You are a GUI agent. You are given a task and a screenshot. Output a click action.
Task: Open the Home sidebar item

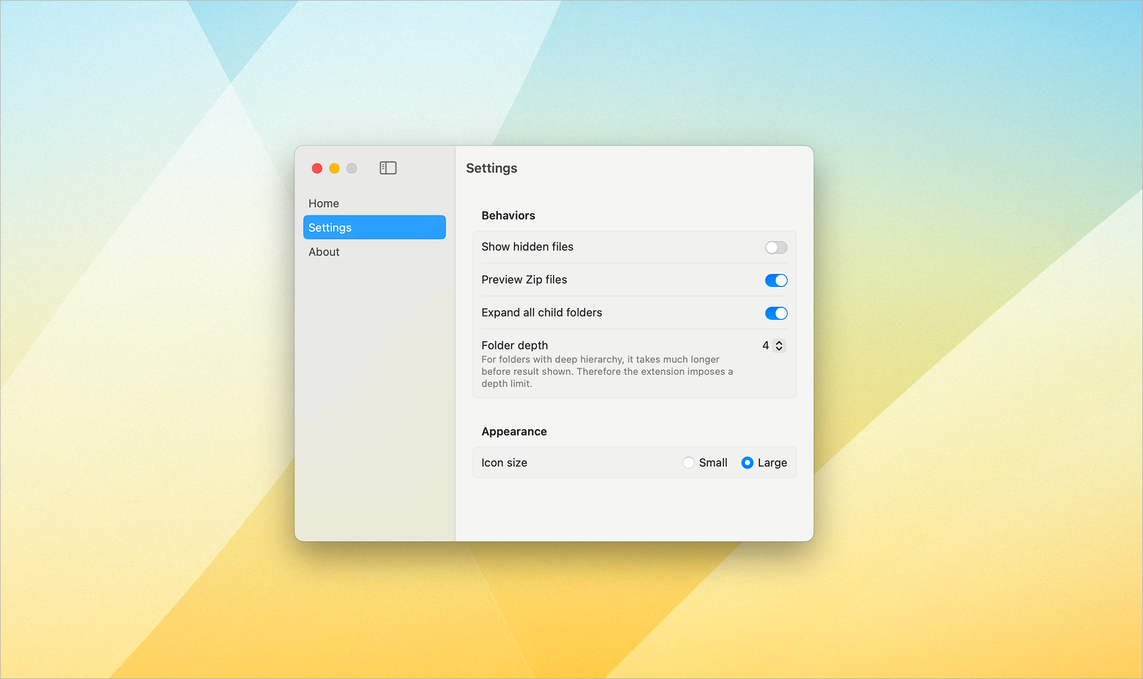point(324,203)
